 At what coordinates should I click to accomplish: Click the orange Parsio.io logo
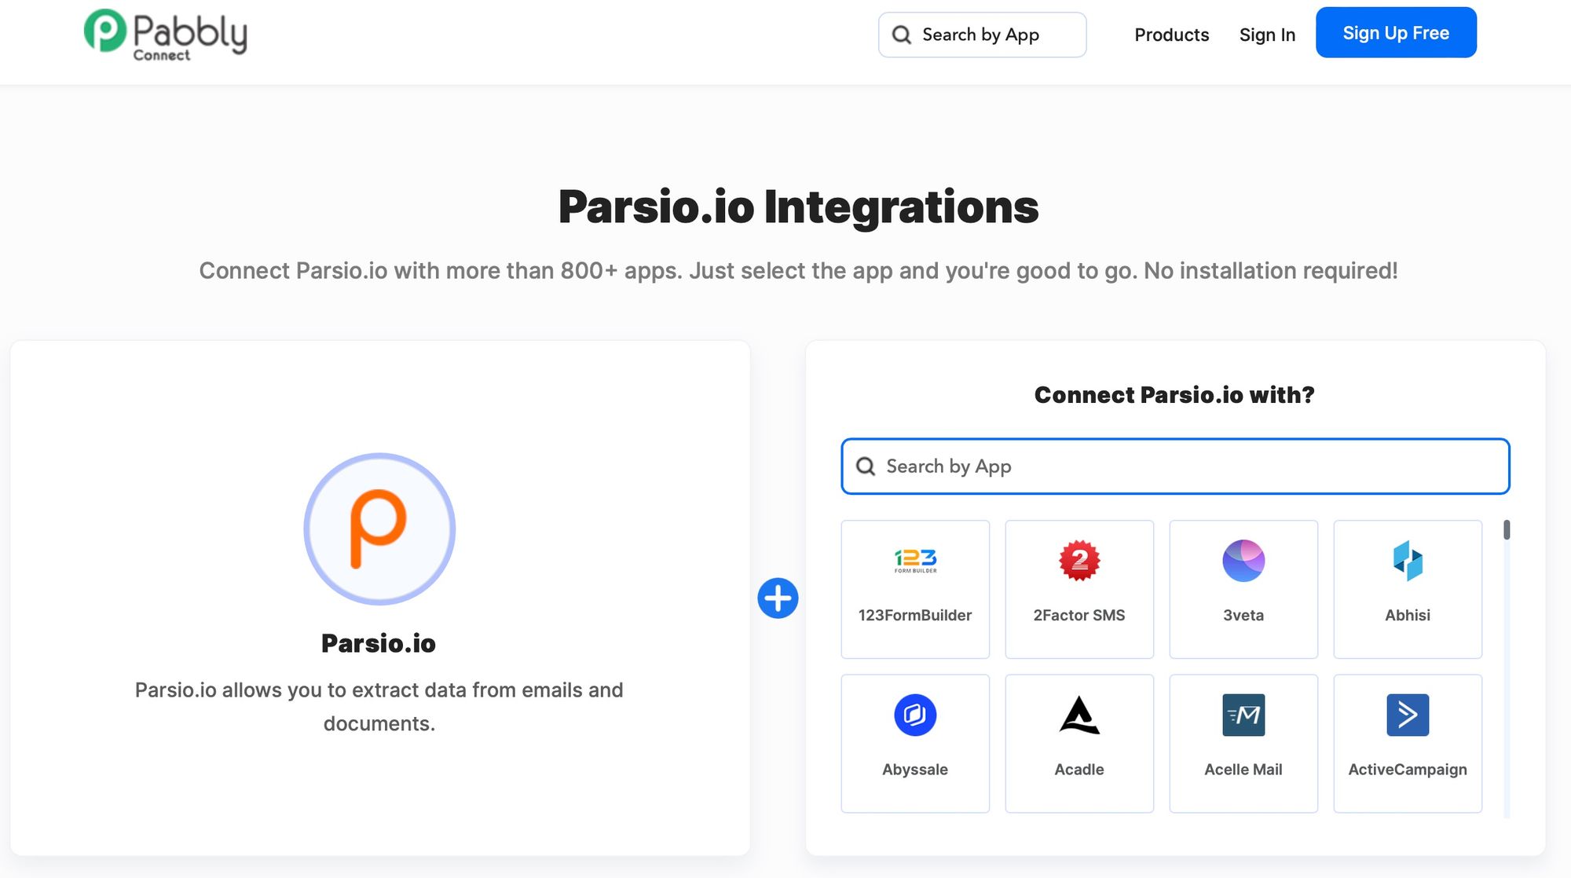(x=379, y=529)
